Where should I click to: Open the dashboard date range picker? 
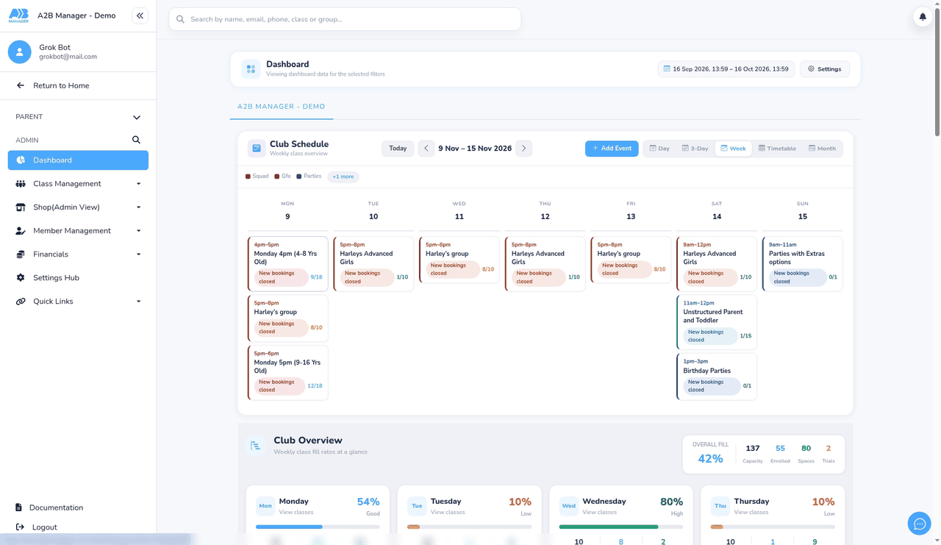(726, 69)
